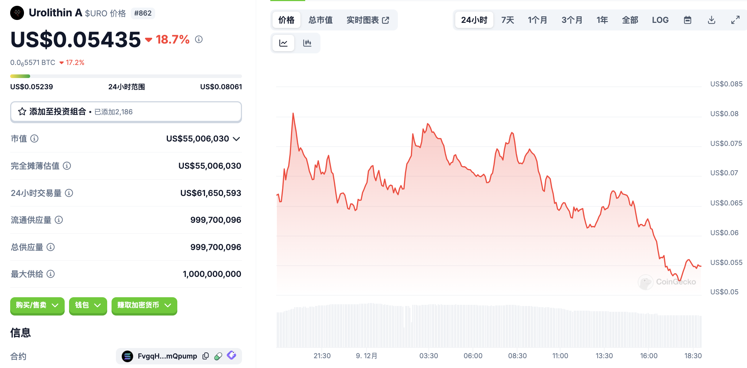The height and width of the screenshot is (368, 747).
Task: Copy the contract address
Action: click(x=206, y=356)
